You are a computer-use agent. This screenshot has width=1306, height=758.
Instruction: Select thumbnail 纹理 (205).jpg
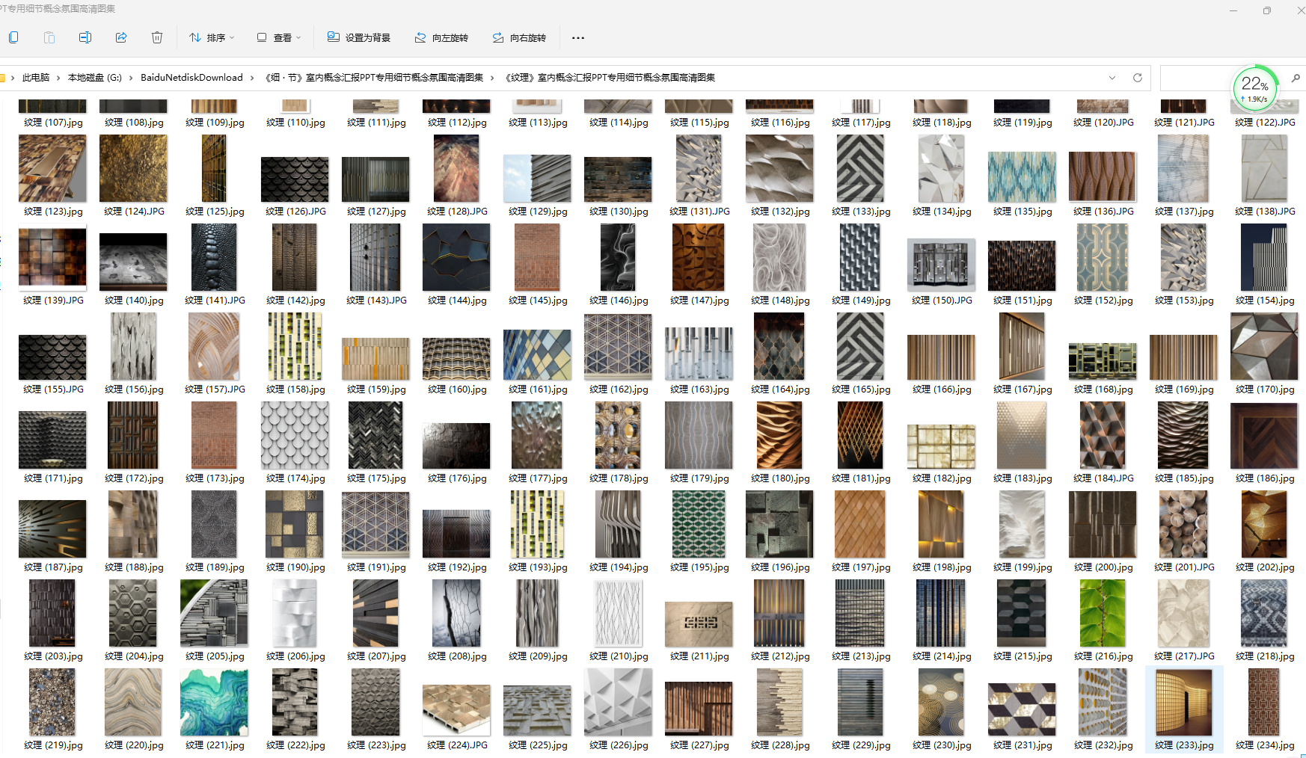214,613
